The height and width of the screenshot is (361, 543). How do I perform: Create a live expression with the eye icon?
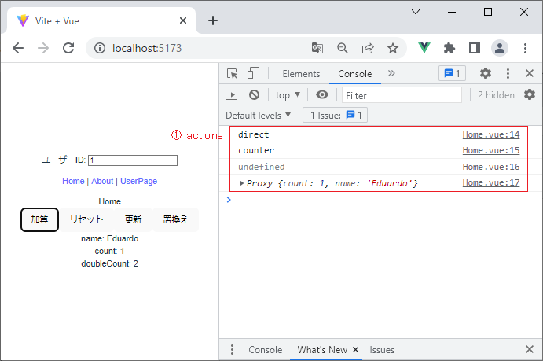tap(322, 94)
